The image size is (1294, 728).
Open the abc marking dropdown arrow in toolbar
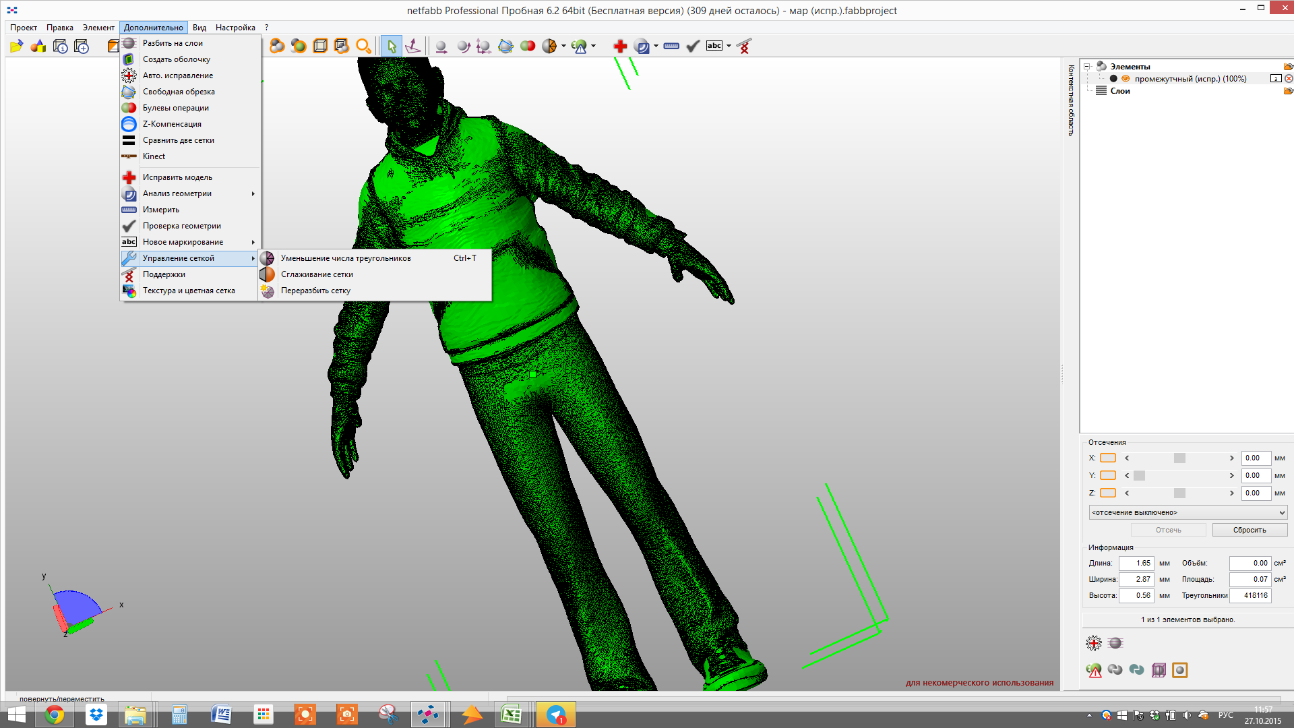[728, 45]
